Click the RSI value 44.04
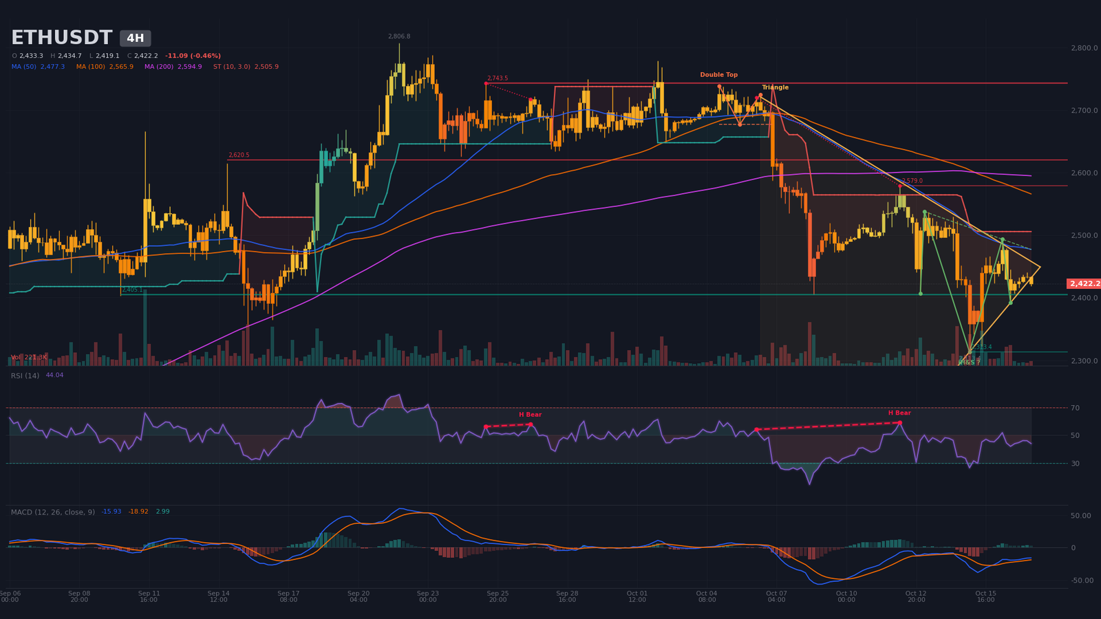Screen dimensions: 1101x619 [54, 376]
